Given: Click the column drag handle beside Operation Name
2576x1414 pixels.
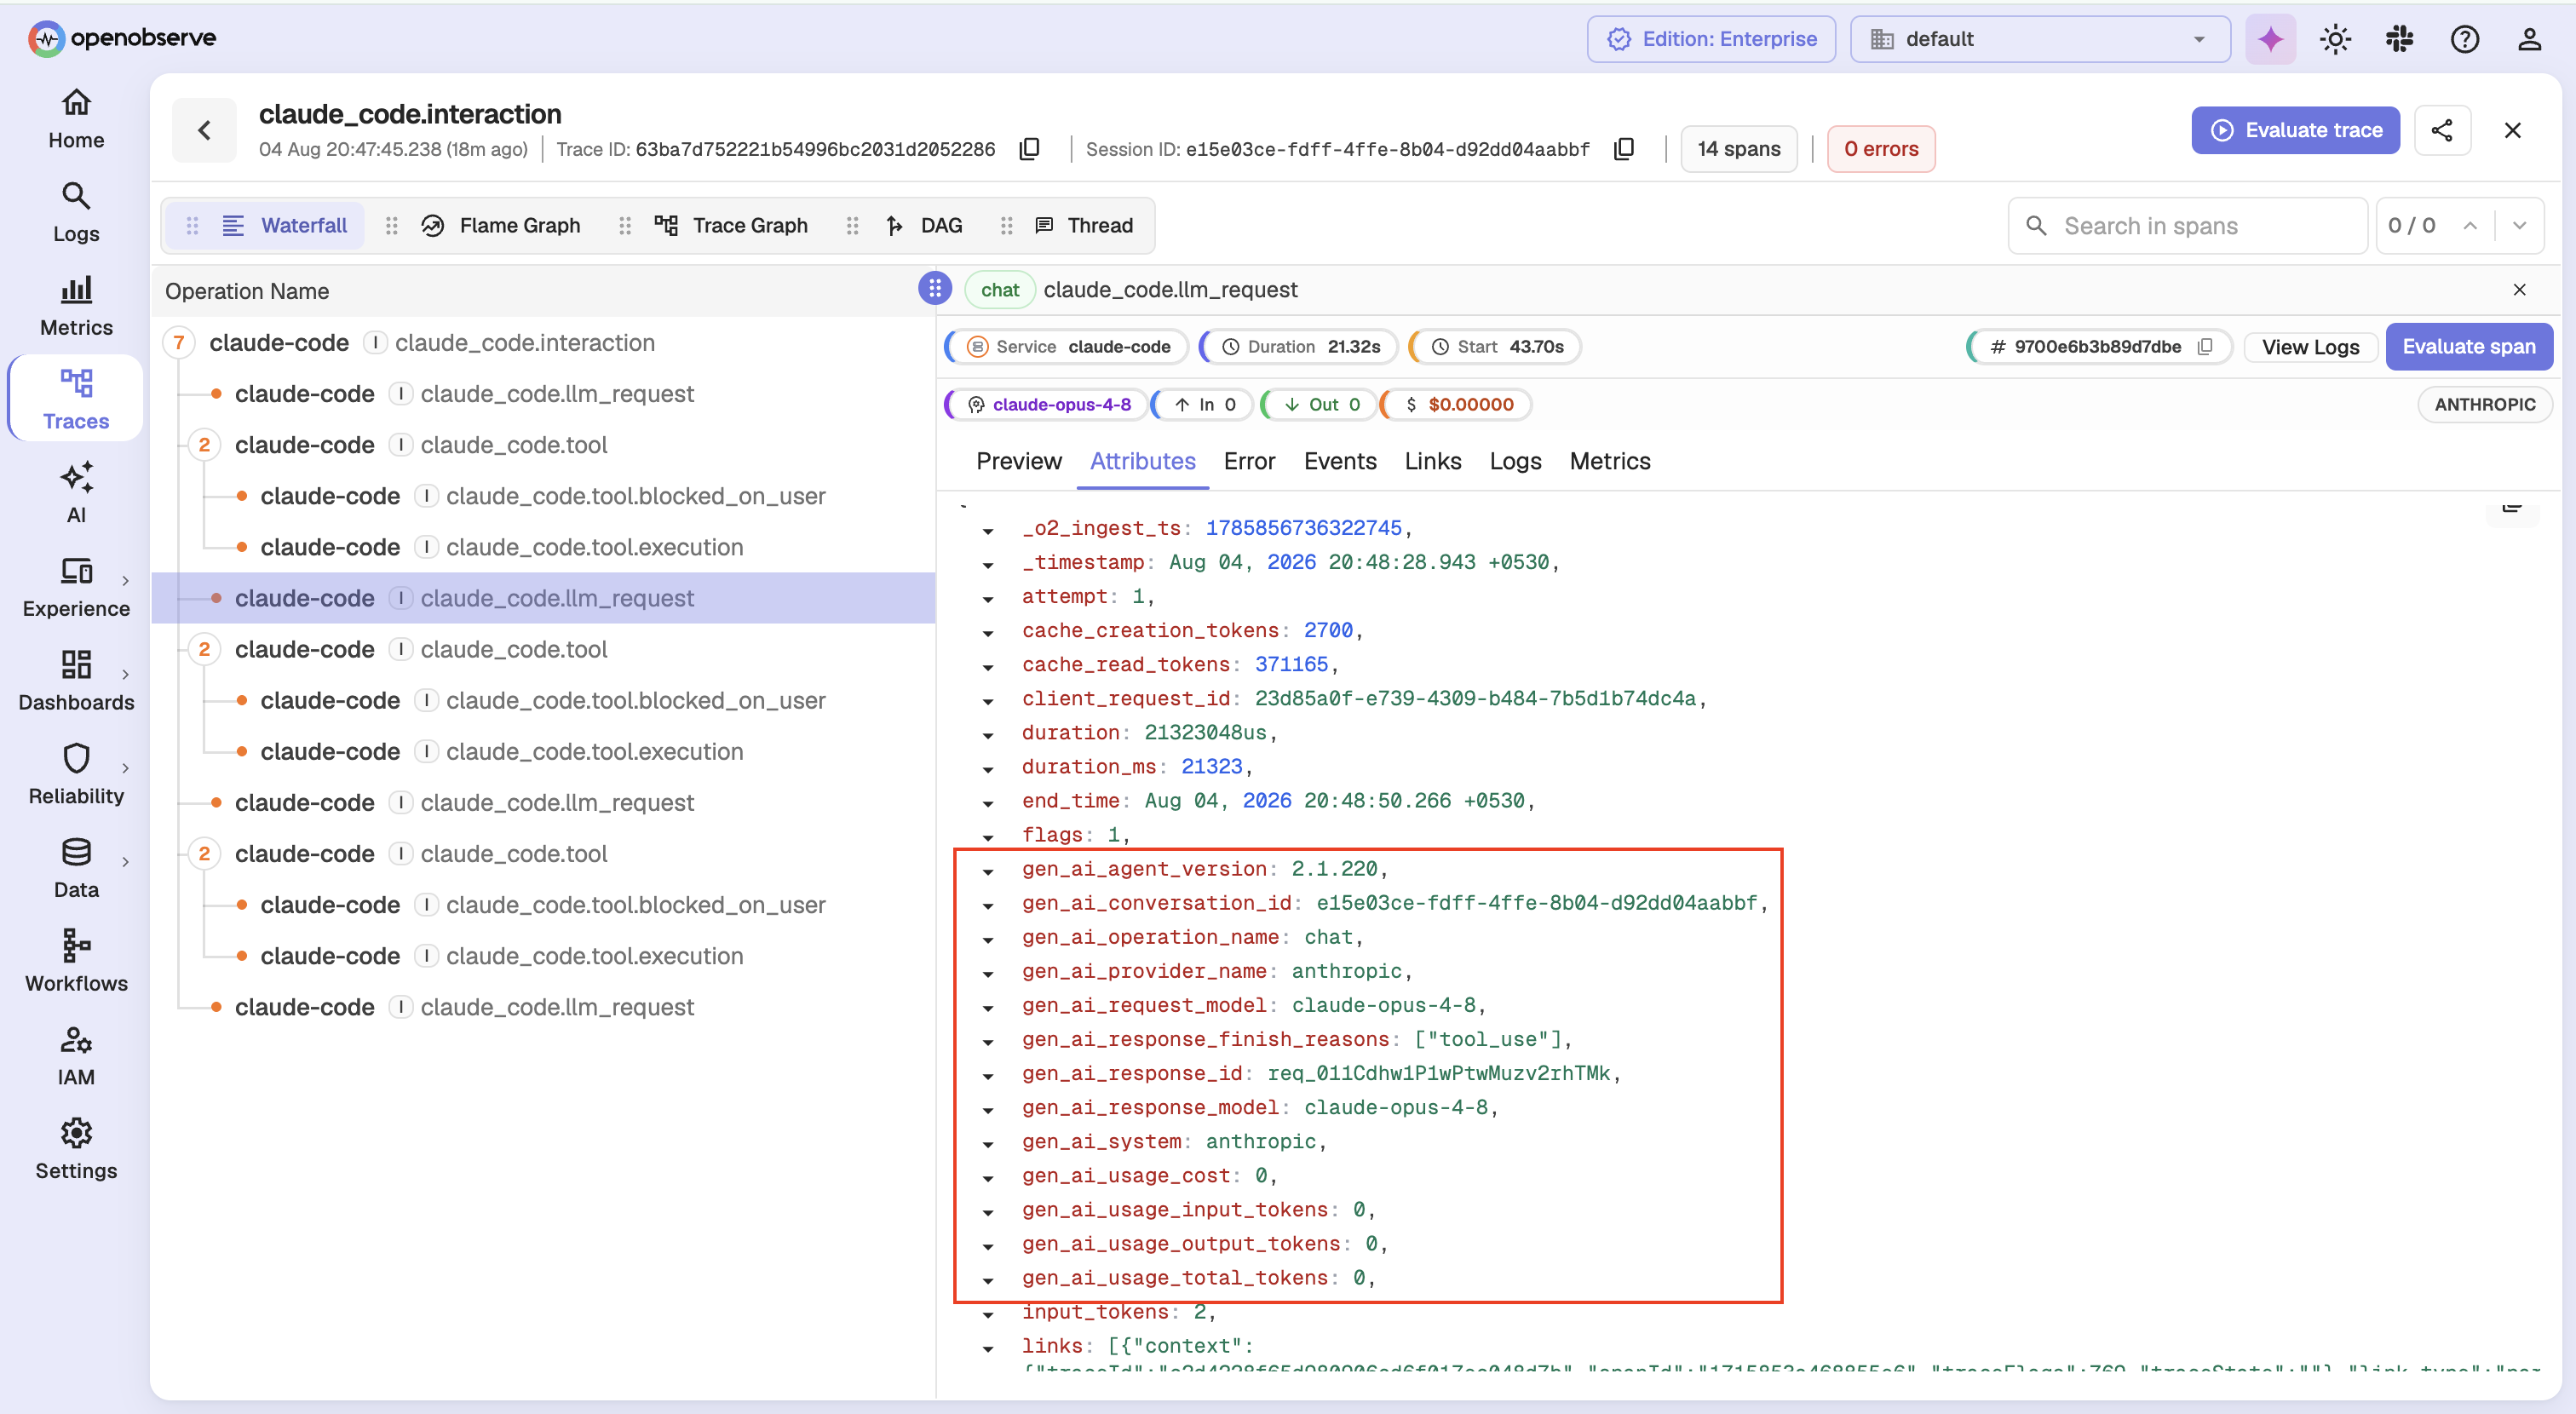Looking at the screenshot, I should [x=934, y=289].
